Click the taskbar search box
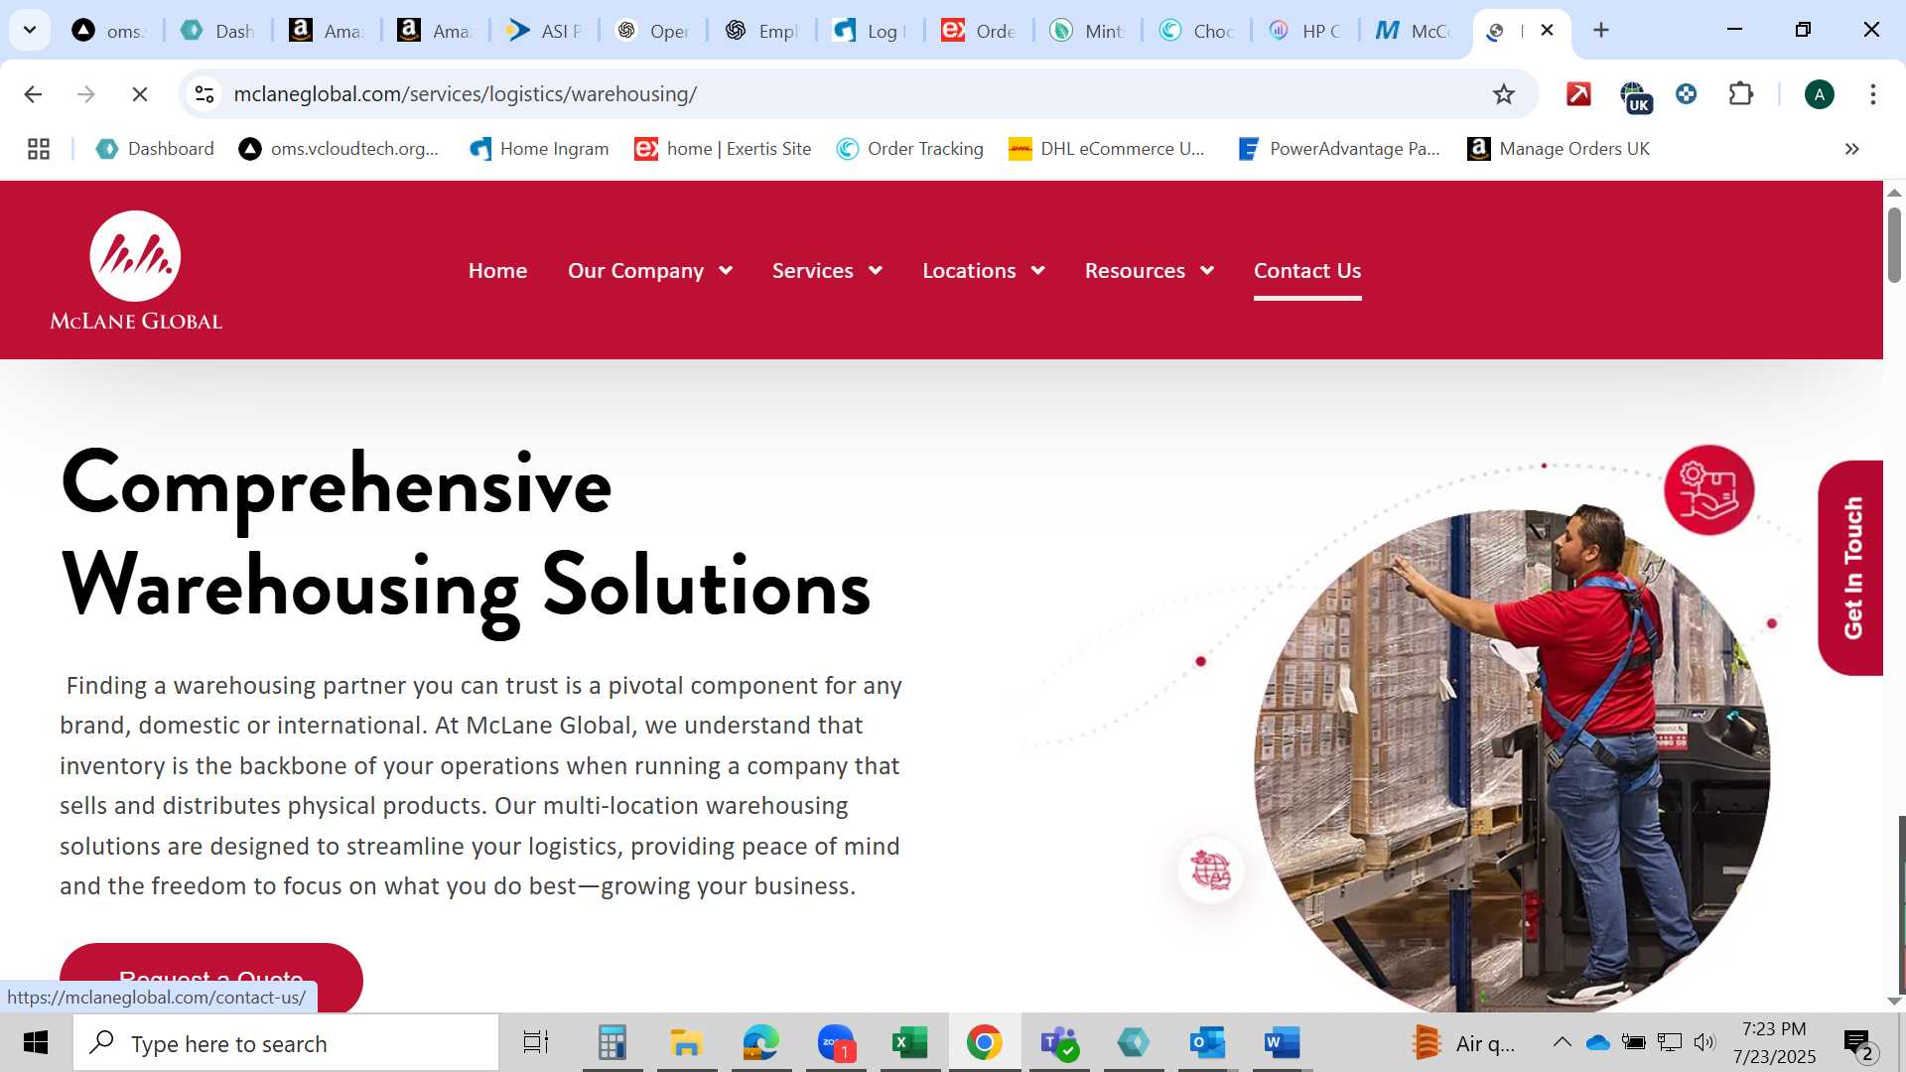The width and height of the screenshot is (1906, 1072). 286,1043
